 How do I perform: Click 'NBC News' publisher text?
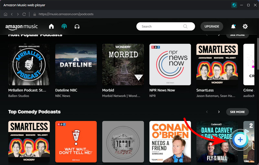[62, 96]
